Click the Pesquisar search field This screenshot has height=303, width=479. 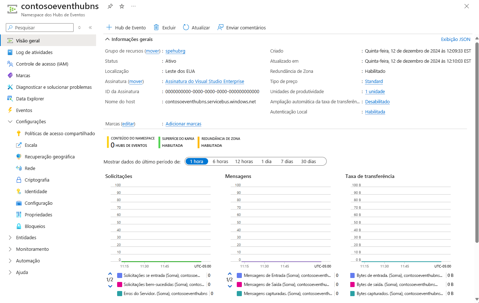coord(39,28)
